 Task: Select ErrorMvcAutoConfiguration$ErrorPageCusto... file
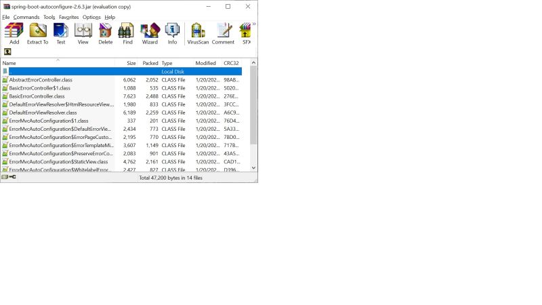point(122,138)
